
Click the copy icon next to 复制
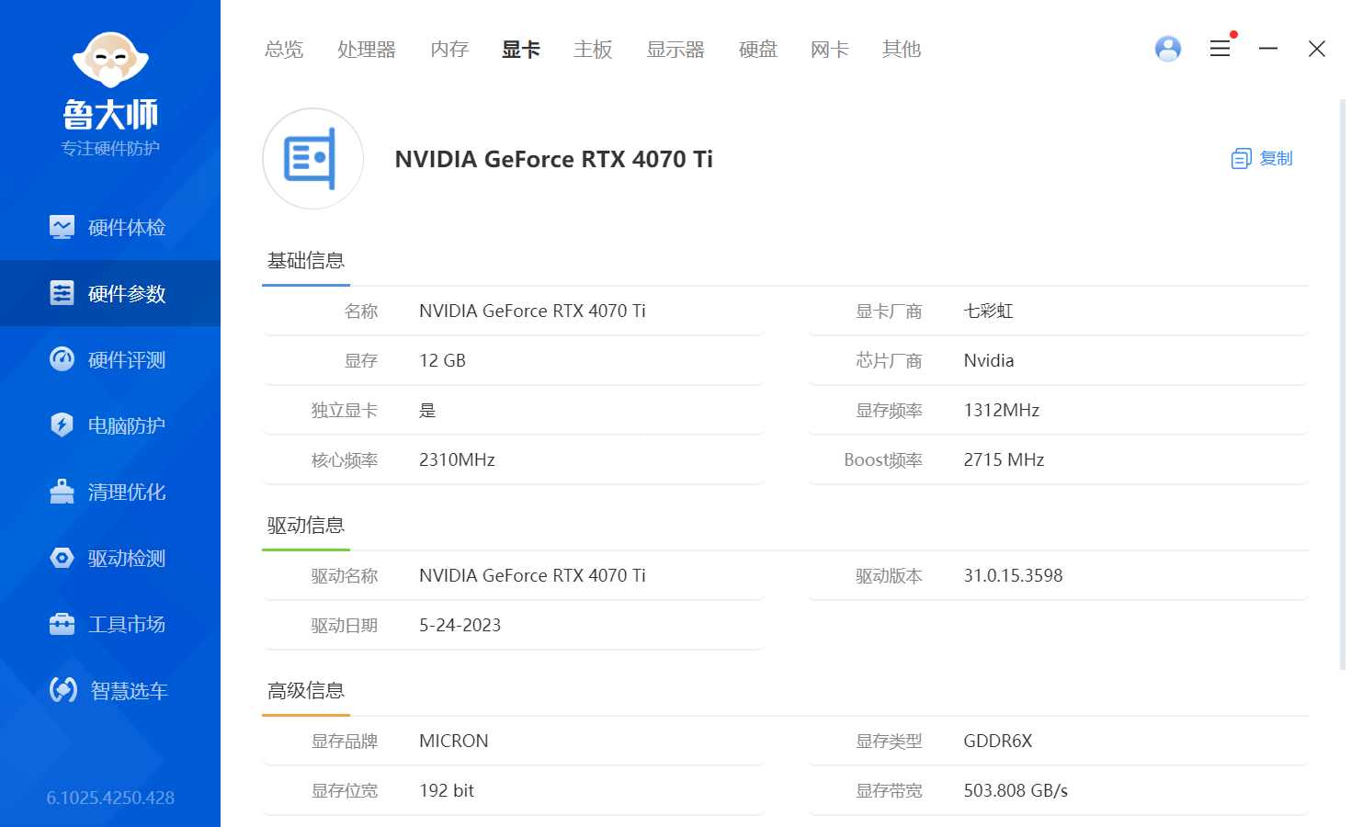(1241, 159)
